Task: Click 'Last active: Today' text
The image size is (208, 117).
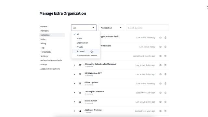Action: (147, 47)
